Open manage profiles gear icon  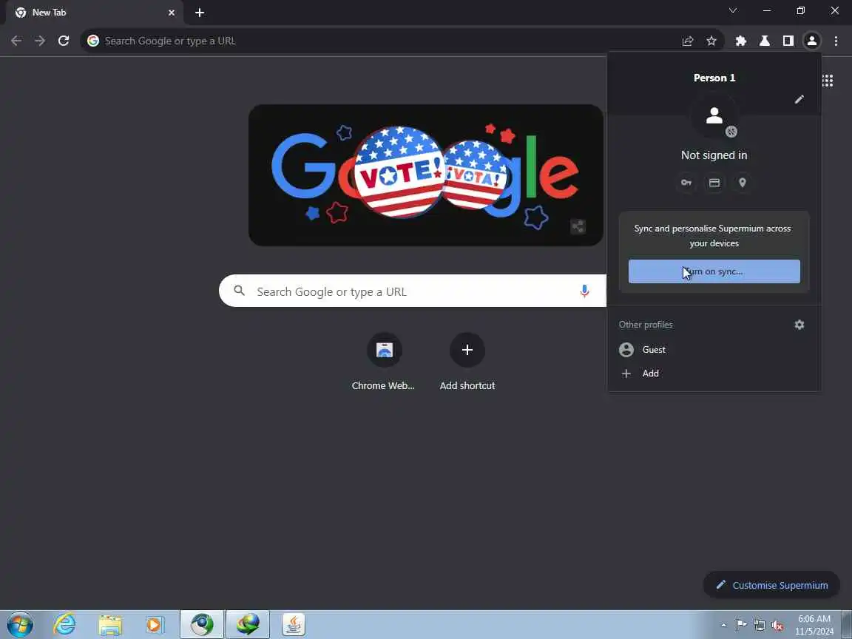click(799, 325)
